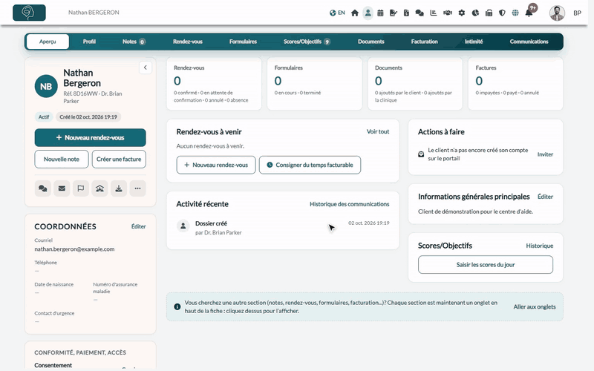Click outlined Nouveau rendez-vous button
The width and height of the screenshot is (594, 371).
coord(216,165)
